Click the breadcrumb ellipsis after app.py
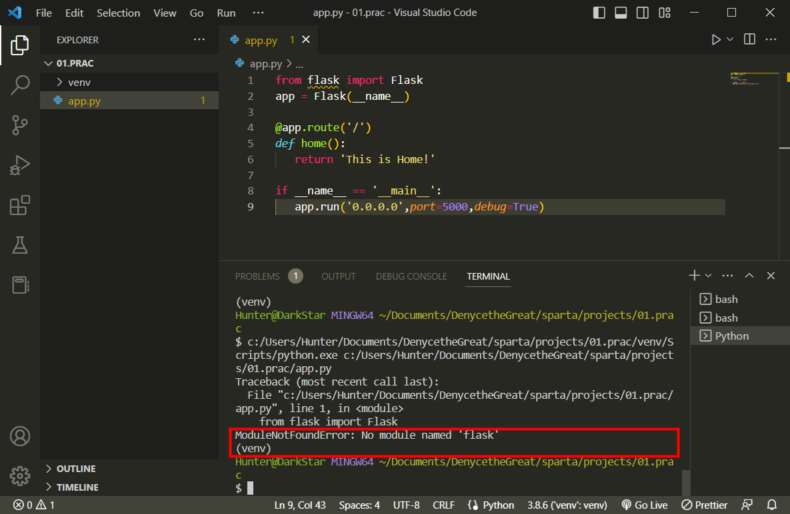Viewport: 790px width, 514px height. [x=299, y=64]
